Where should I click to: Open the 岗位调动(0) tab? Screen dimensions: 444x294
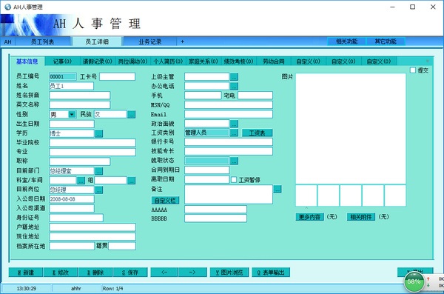pyautogui.click(x=132, y=61)
